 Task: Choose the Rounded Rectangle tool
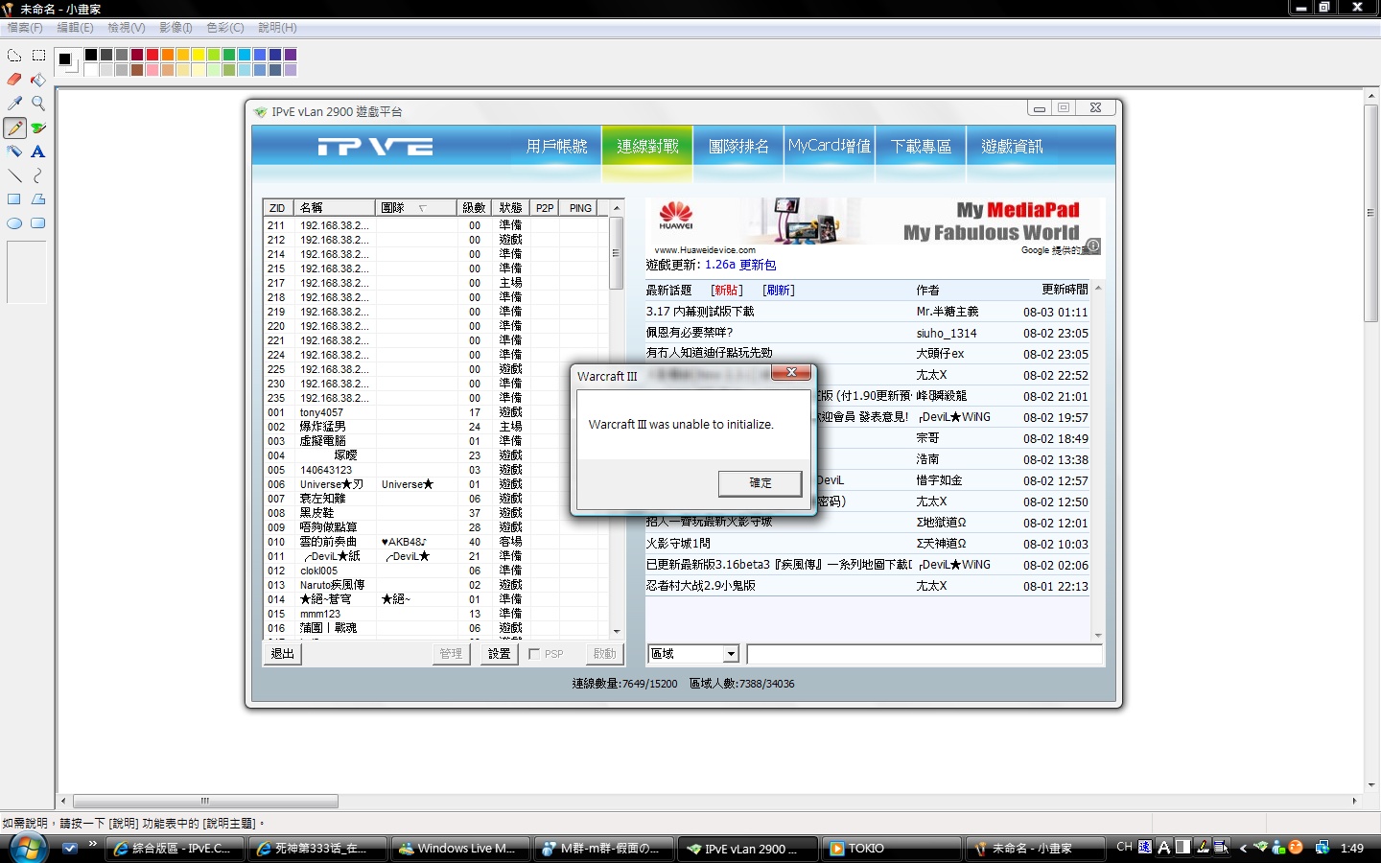(x=38, y=223)
